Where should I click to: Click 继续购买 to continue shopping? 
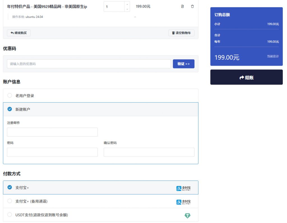coord(18,33)
